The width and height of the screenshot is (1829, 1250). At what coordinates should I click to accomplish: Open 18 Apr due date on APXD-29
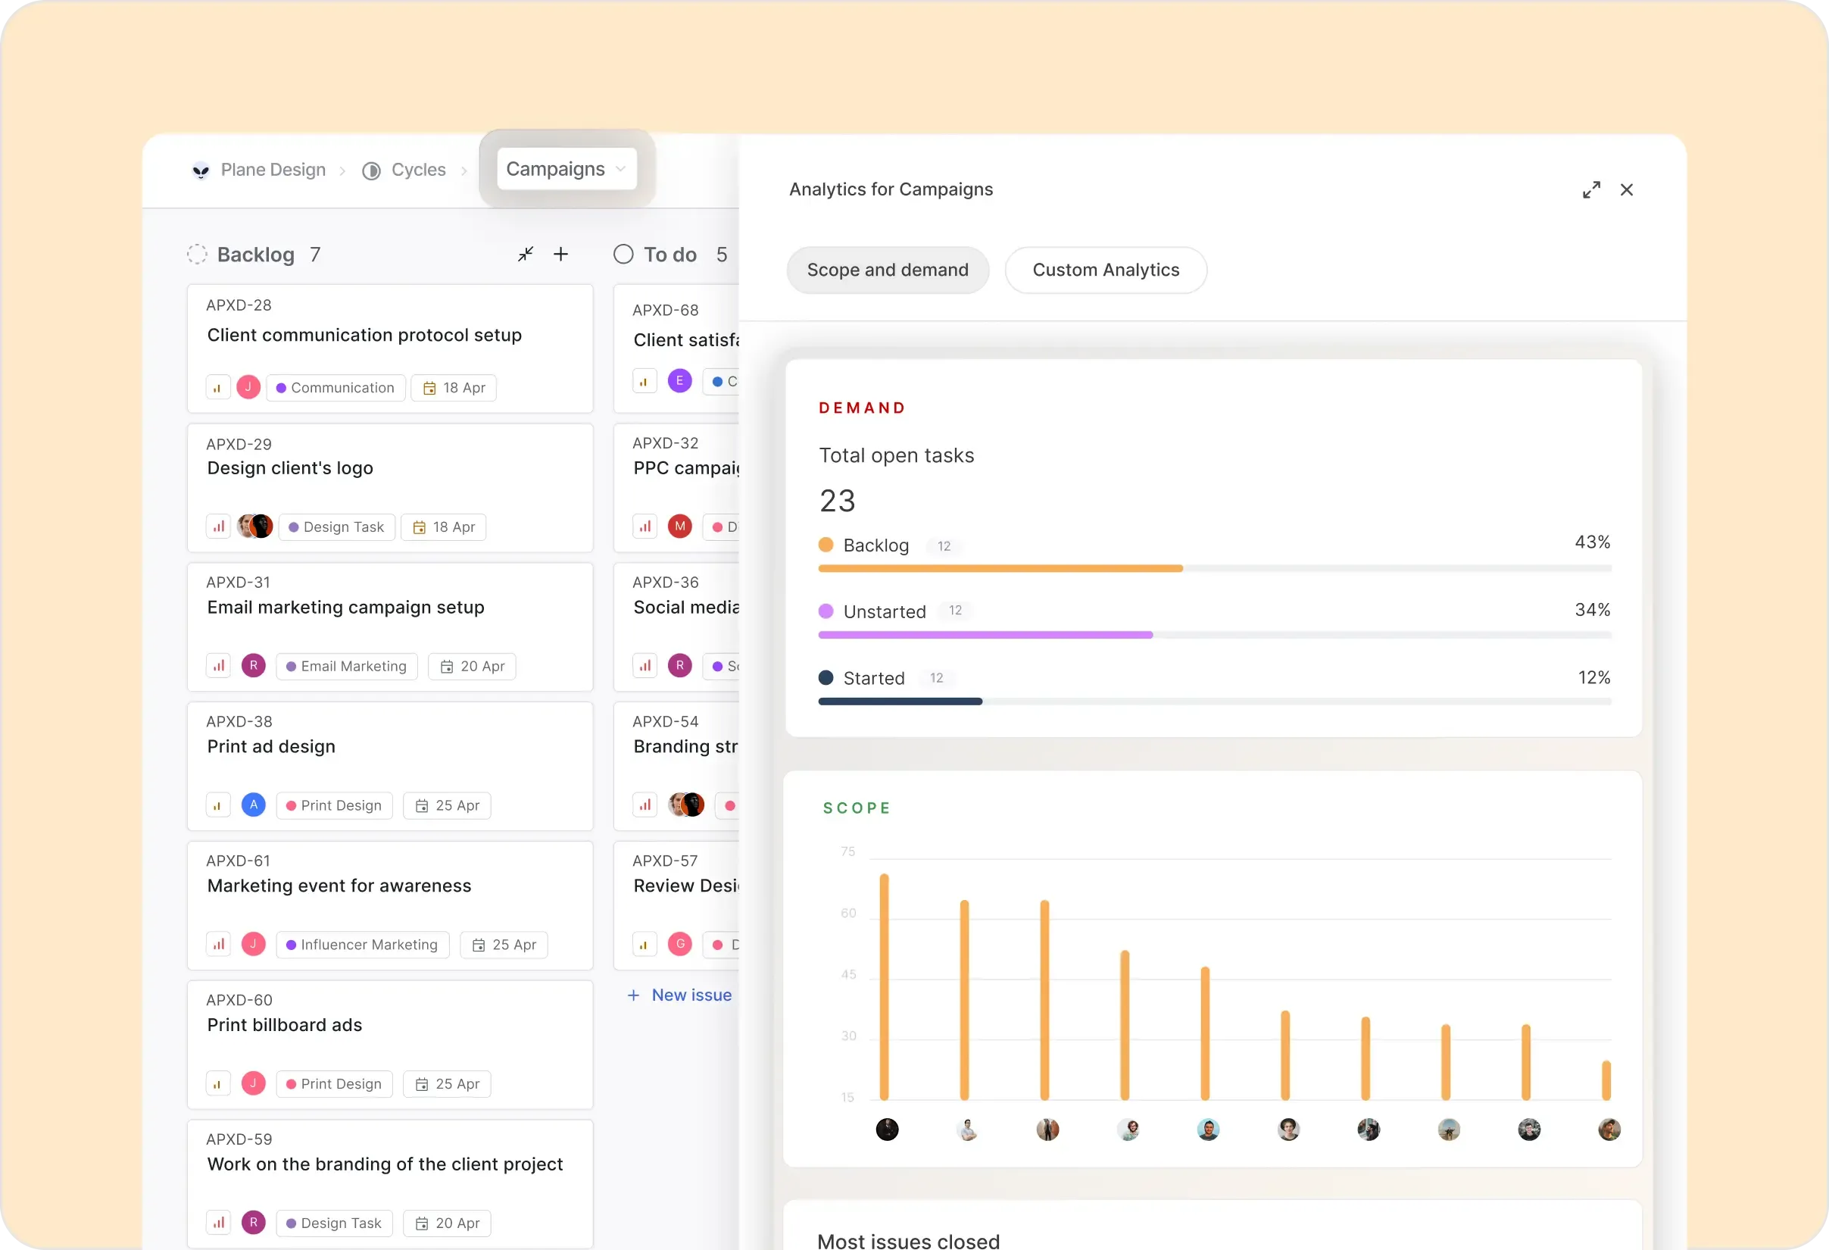pos(444,527)
